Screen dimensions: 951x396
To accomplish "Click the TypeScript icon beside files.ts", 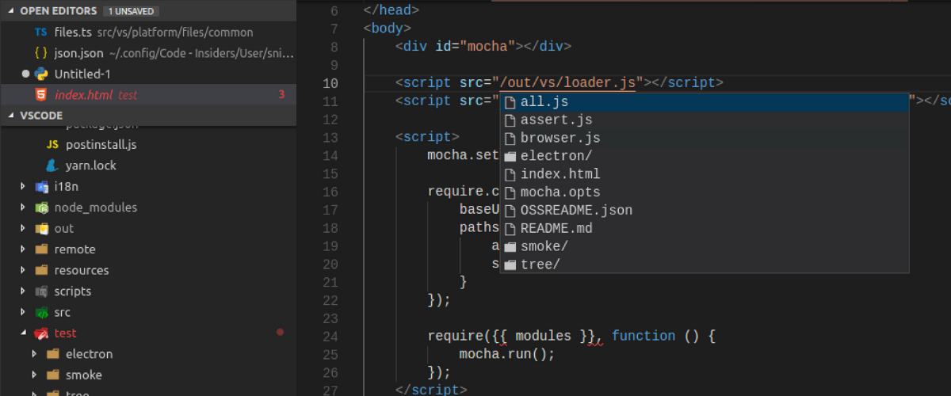I will 40,32.
